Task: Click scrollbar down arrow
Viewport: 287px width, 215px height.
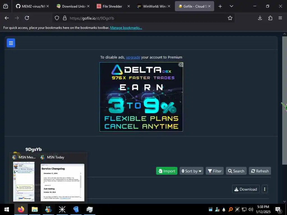Action: pos(285,202)
